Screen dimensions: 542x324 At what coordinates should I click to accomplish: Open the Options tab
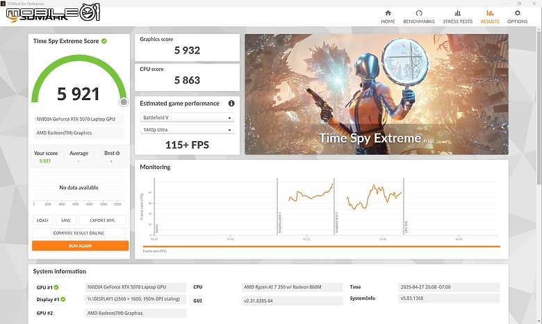518,17
